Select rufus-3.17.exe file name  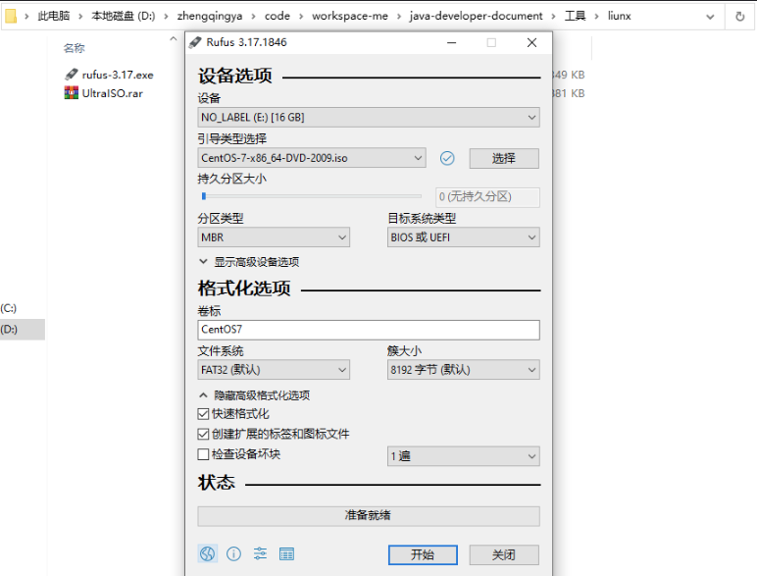coord(118,75)
